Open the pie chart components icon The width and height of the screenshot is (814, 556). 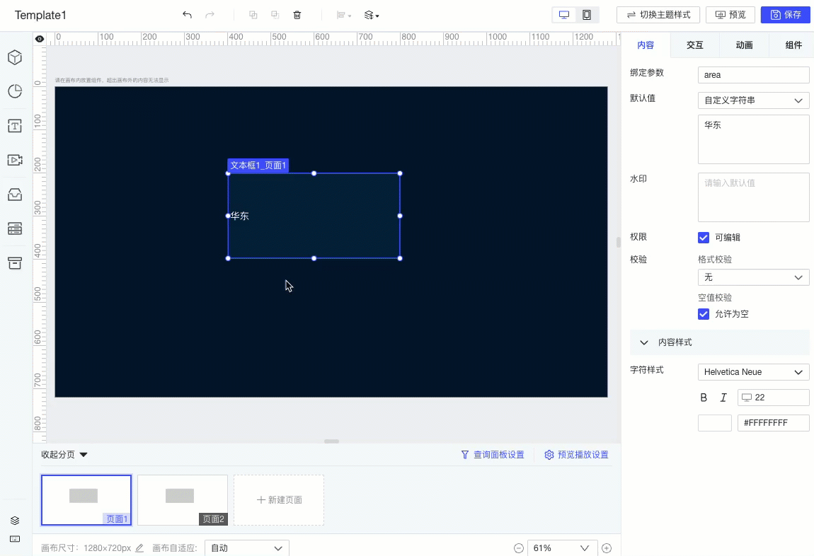click(15, 91)
